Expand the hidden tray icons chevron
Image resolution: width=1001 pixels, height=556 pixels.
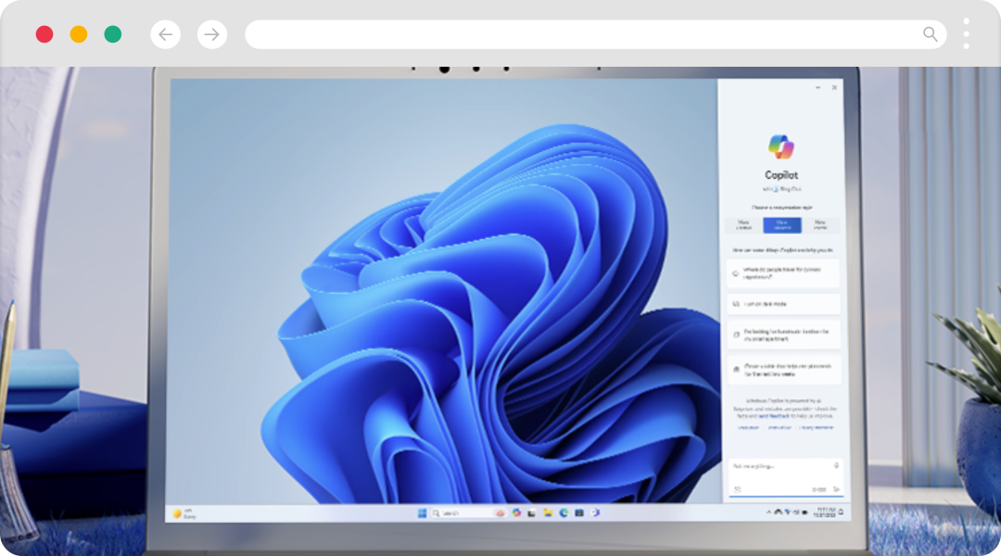(x=768, y=512)
